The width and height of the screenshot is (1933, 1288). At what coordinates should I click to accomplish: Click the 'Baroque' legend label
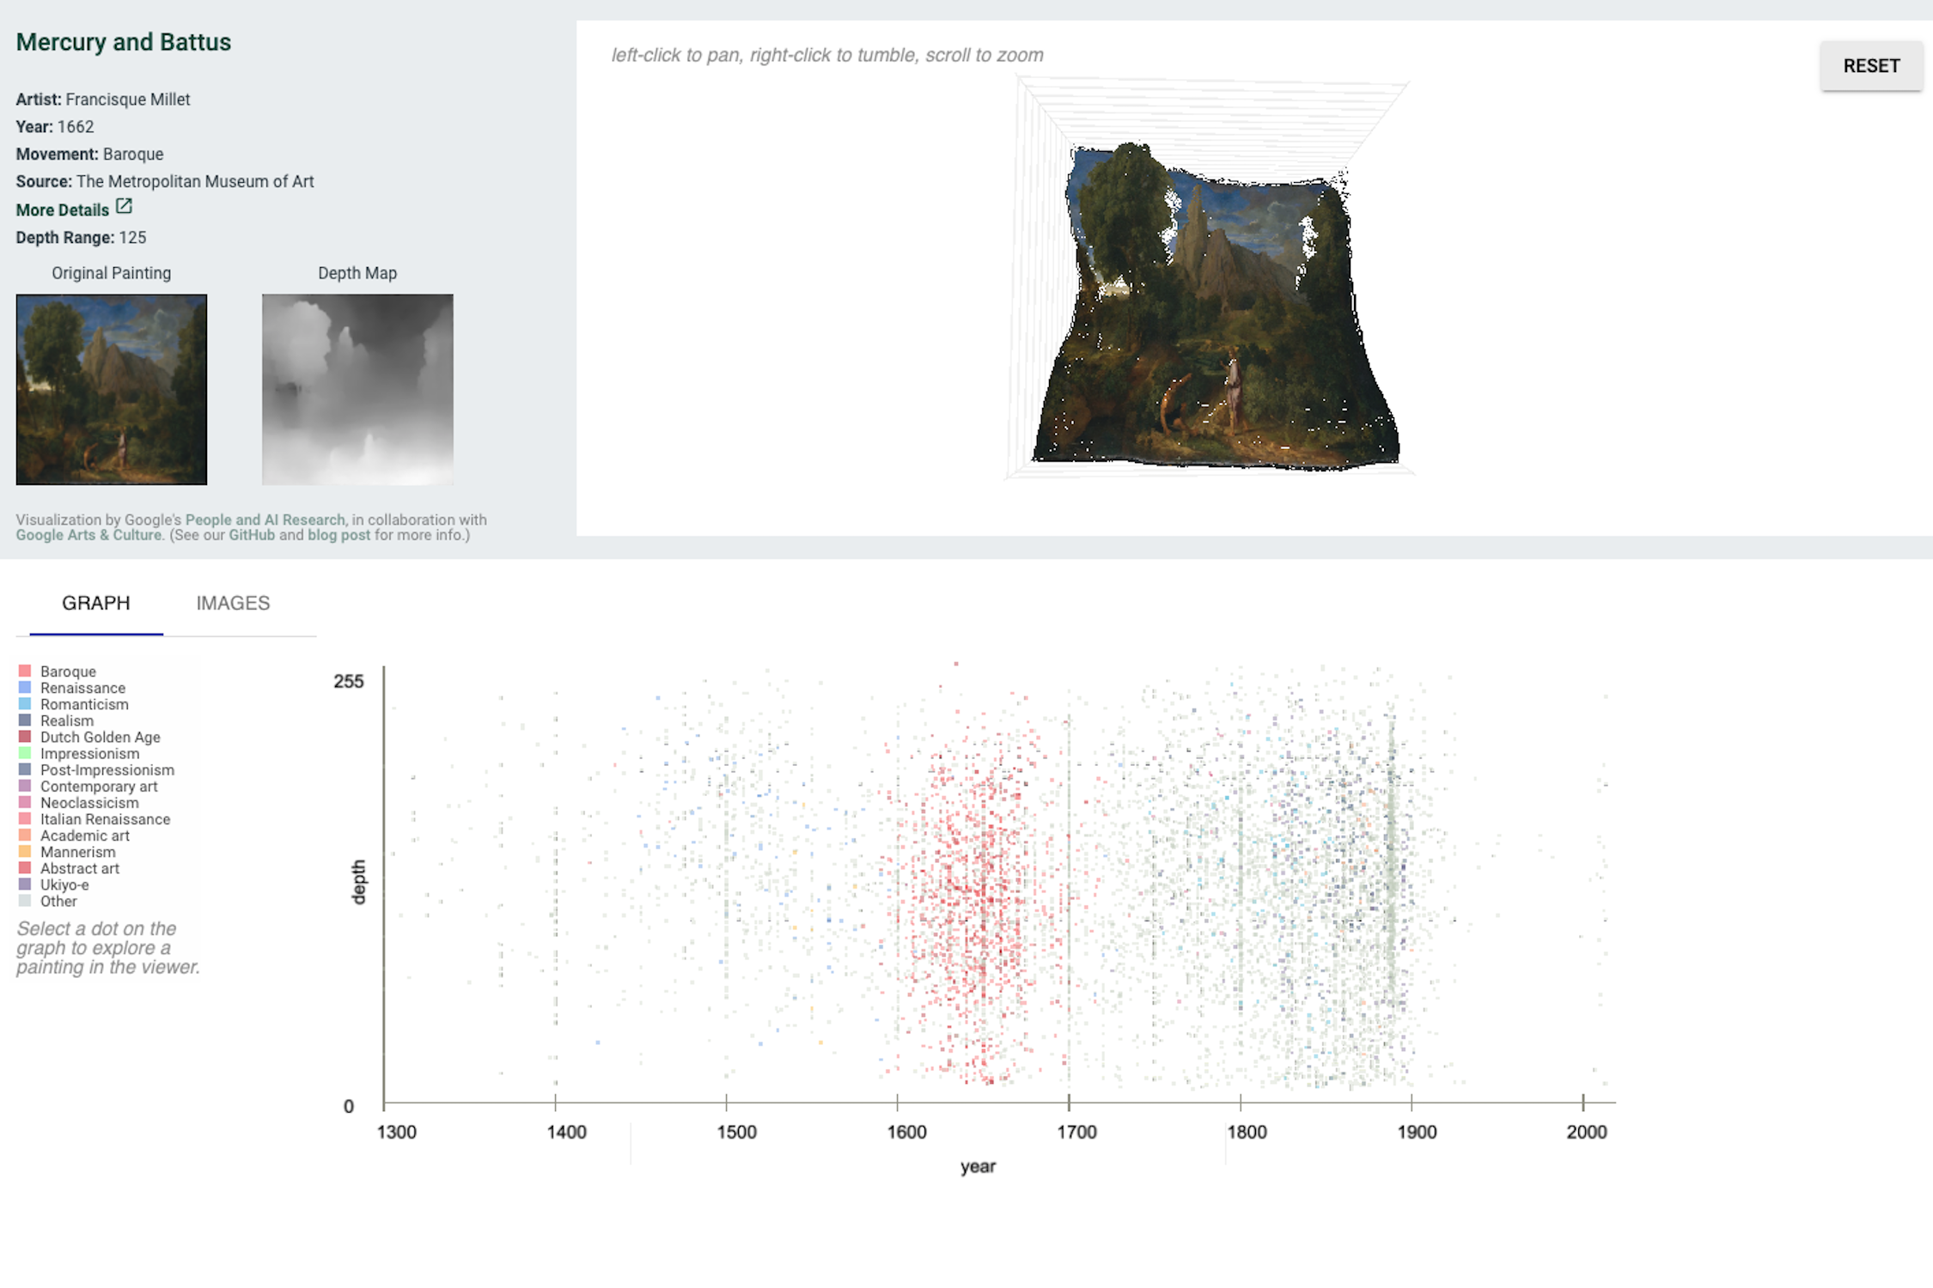(68, 671)
